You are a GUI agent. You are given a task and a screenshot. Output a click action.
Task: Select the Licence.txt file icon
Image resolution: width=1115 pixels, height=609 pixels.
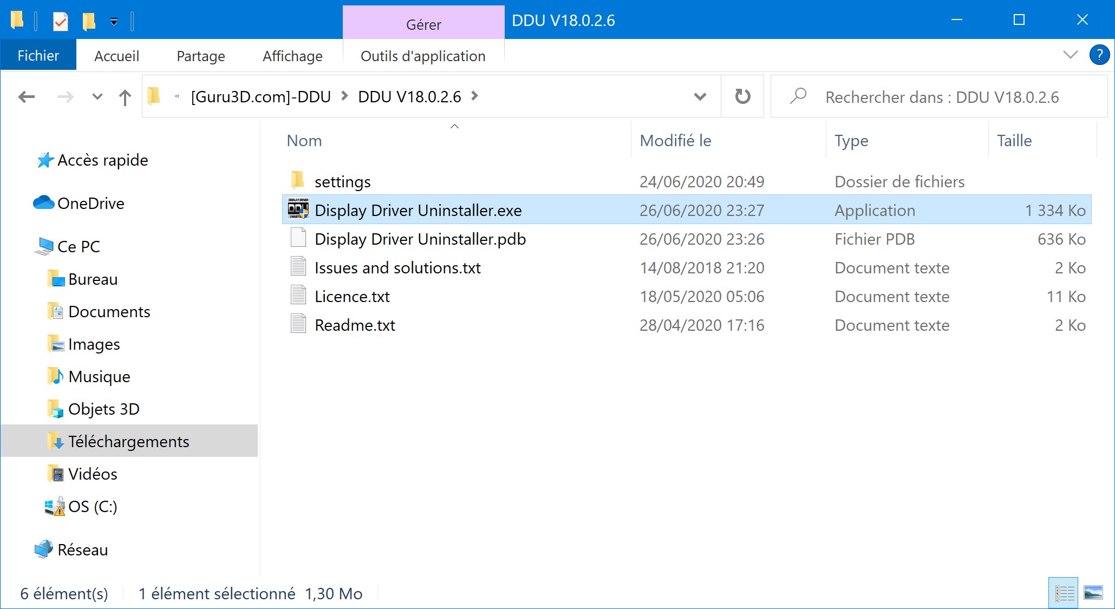coord(298,296)
